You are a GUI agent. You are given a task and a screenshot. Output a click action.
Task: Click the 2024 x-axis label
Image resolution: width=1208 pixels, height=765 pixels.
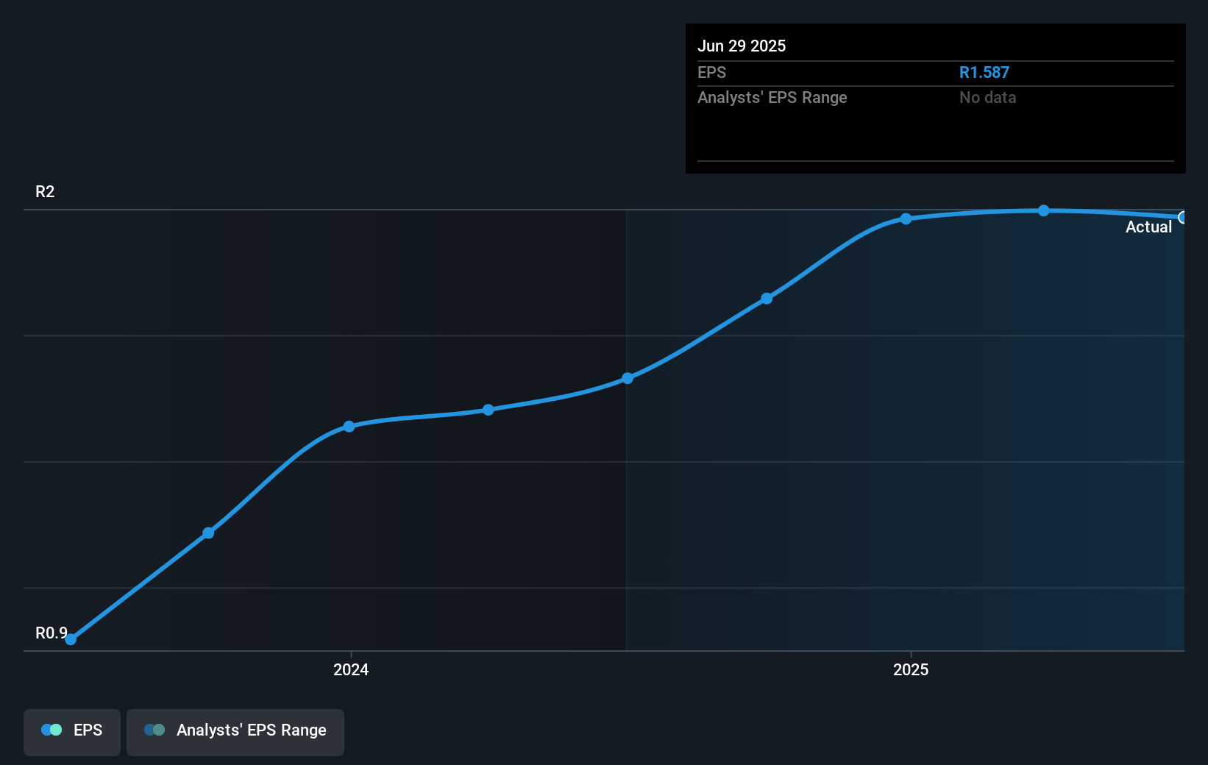click(351, 669)
